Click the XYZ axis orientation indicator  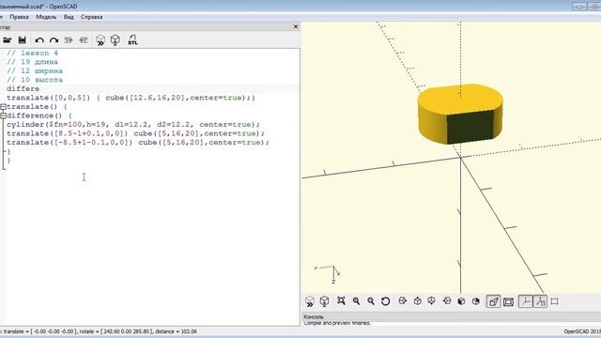tap(328, 274)
